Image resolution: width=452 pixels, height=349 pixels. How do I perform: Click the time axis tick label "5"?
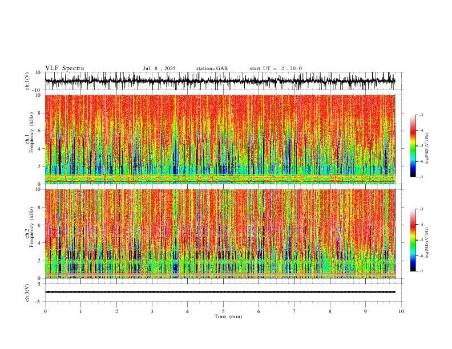(x=223, y=311)
